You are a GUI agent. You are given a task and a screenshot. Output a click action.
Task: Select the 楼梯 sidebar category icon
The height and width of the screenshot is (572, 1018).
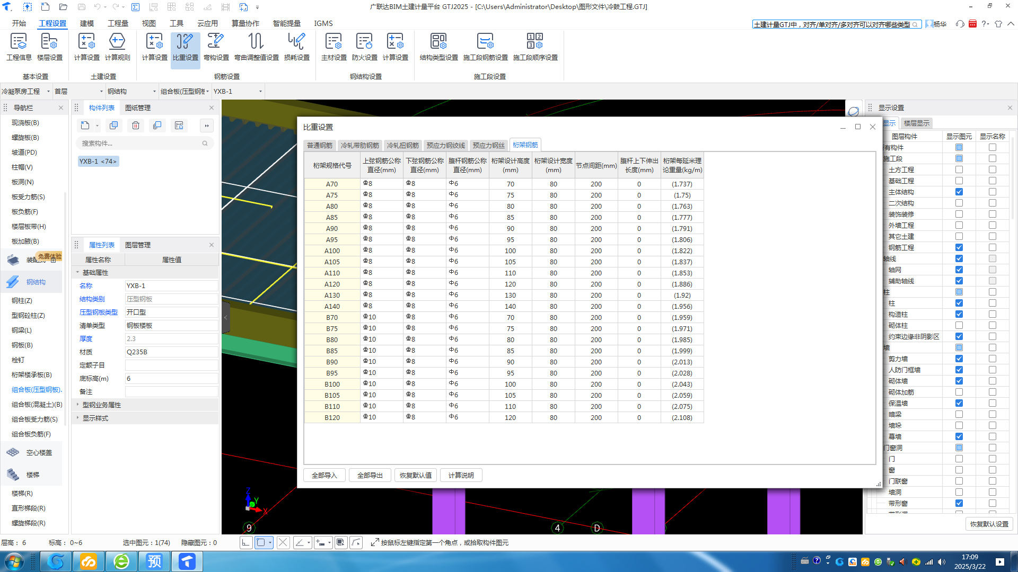(13, 475)
